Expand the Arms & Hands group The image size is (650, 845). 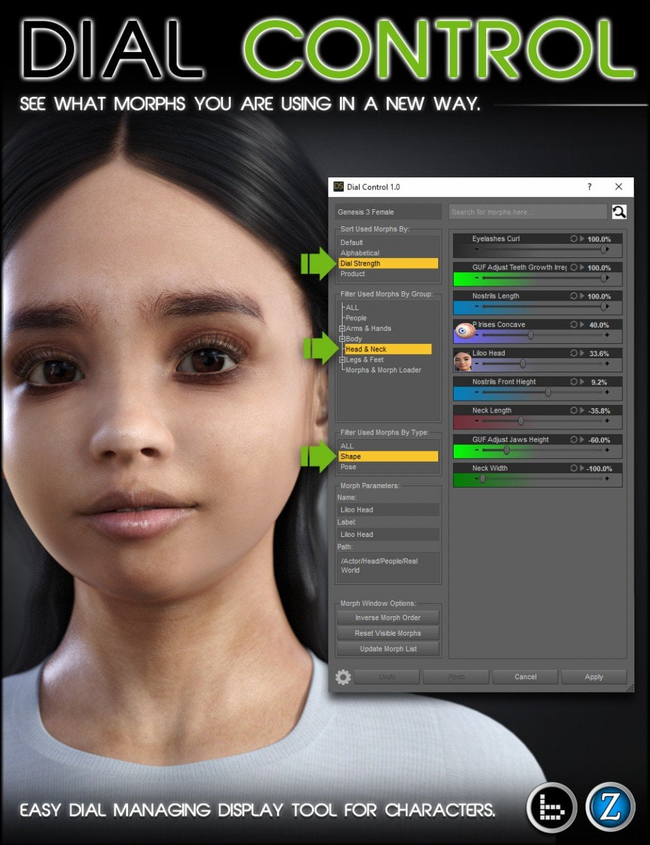pos(343,328)
